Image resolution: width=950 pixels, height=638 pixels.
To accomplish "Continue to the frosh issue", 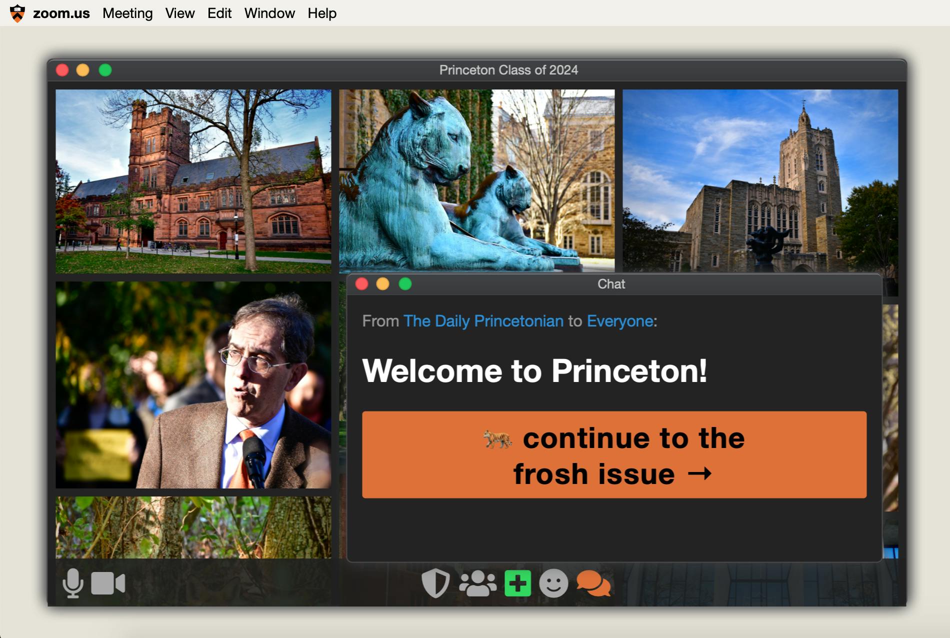I will 613,455.
